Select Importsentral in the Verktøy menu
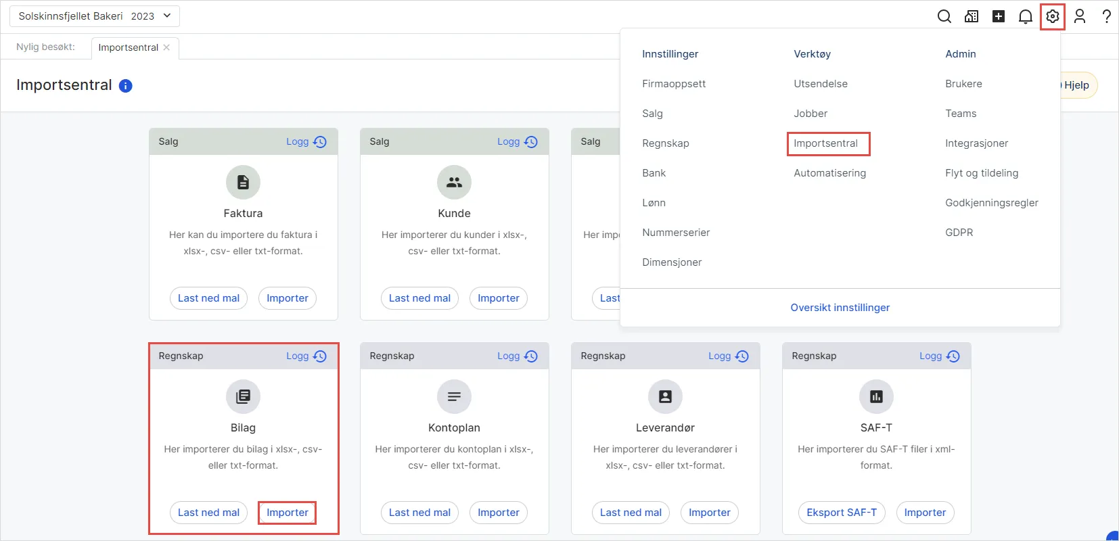This screenshot has width=1119, height=541. (x=826, y=143)
